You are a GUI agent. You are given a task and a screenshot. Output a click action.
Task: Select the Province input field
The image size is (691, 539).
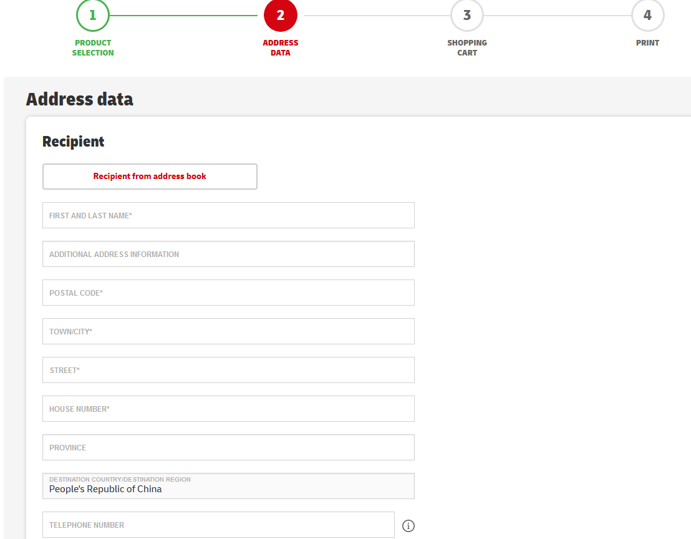pyautogui.click(x=228, y=447)
